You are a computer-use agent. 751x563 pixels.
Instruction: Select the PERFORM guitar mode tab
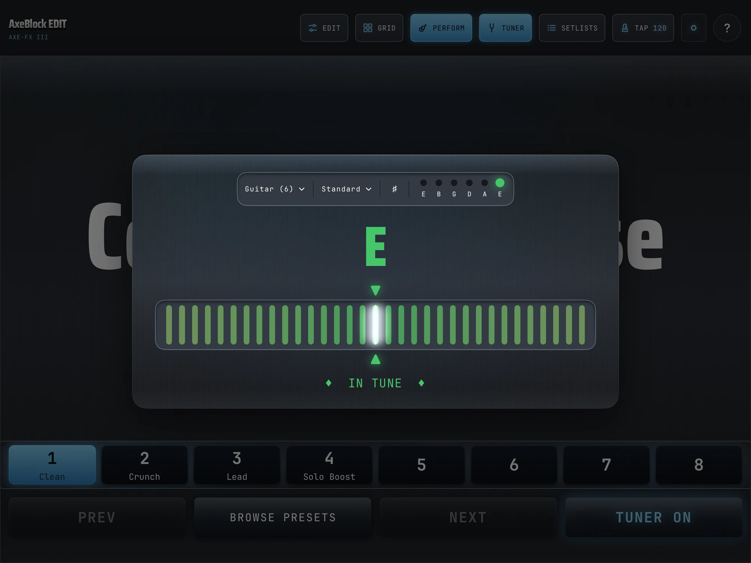[x=441, y=28]
